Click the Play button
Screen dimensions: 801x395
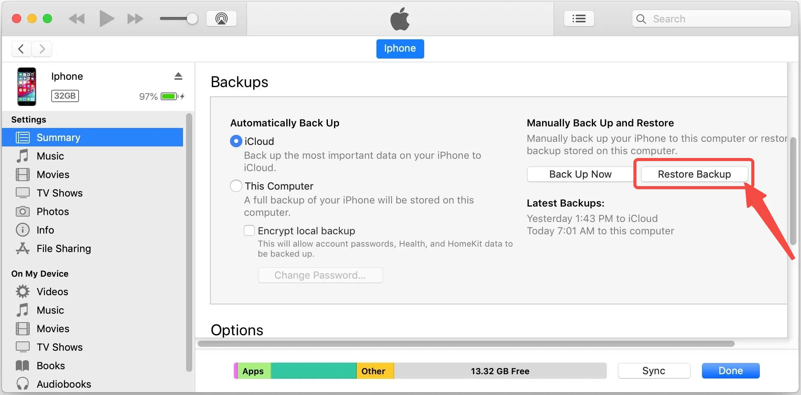106,18
